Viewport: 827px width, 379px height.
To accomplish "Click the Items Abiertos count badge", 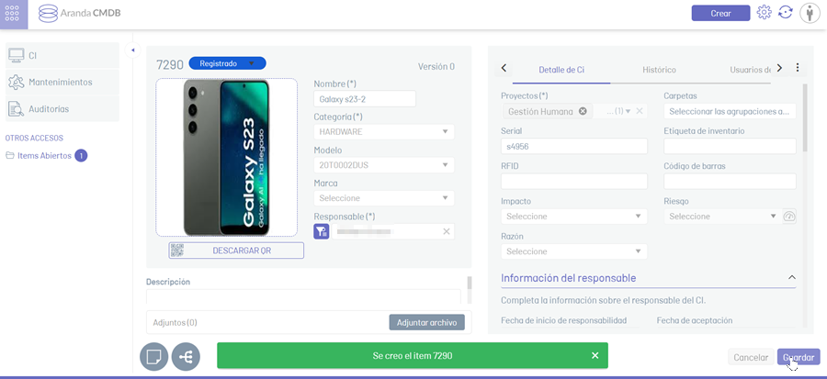I will (81, 155).
